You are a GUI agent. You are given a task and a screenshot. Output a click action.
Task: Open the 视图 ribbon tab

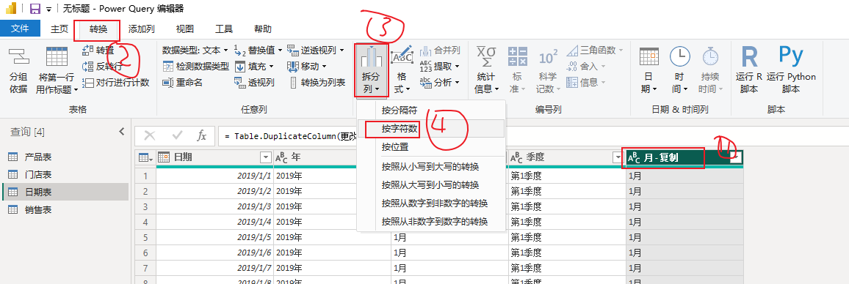coord(185,29)
